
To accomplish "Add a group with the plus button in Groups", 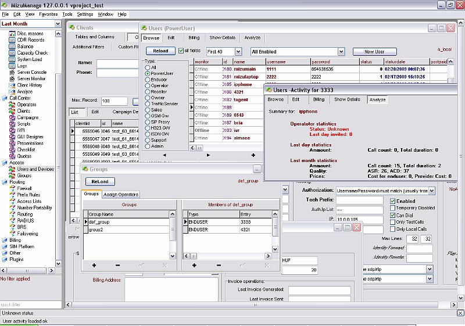I will pyautogui.click(x=94, y=265).
